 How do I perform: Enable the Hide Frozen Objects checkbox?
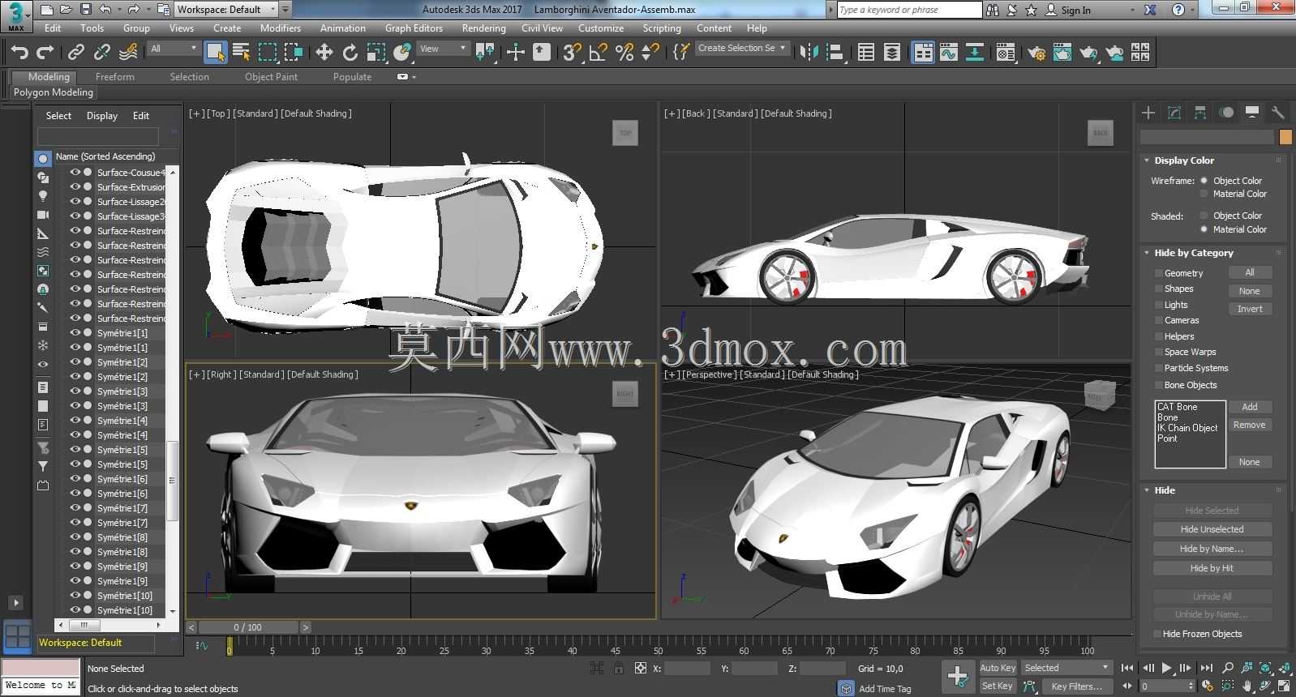[x=1157, y=634]
